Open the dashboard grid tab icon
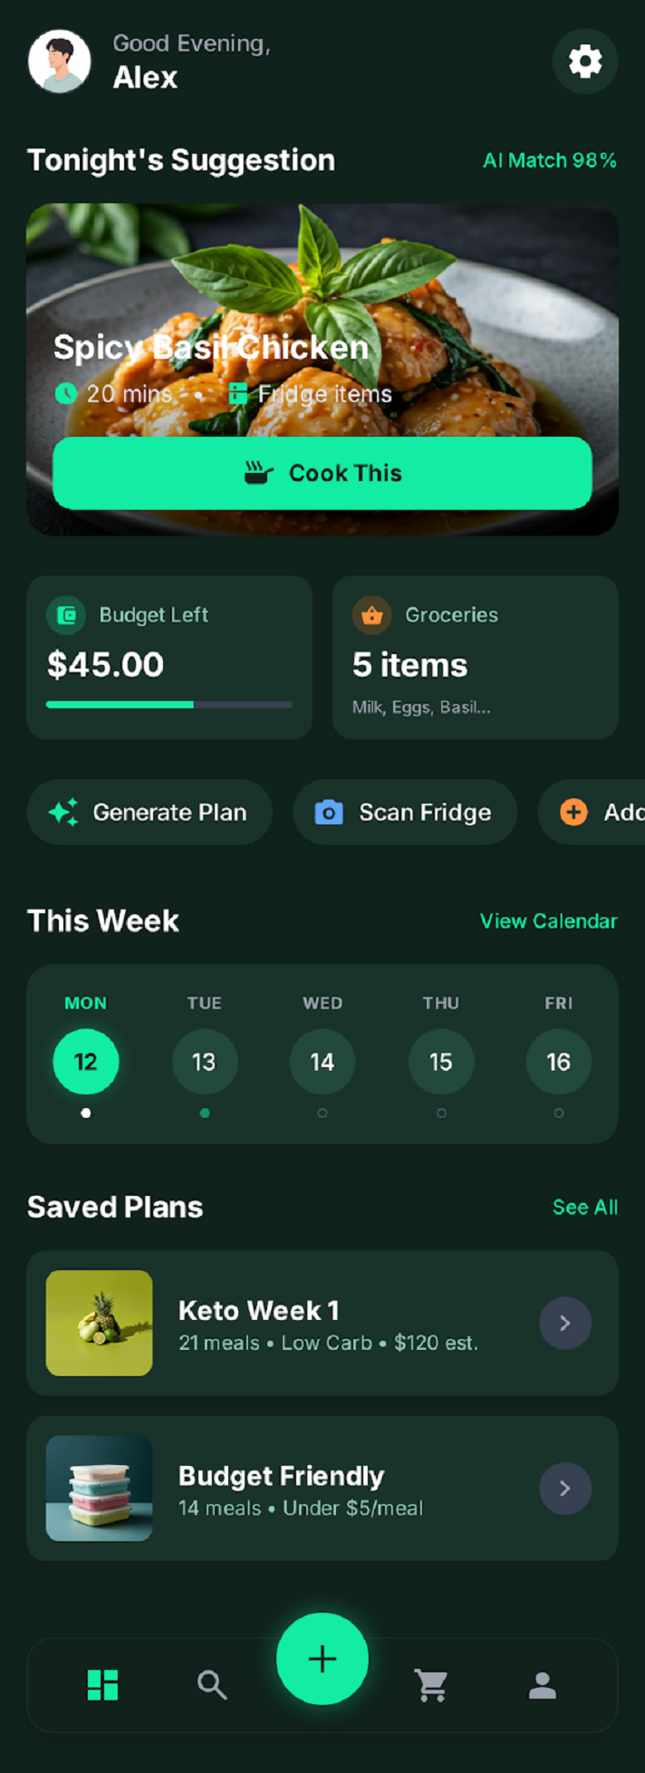The image size is (645, 1773). 102,1685
